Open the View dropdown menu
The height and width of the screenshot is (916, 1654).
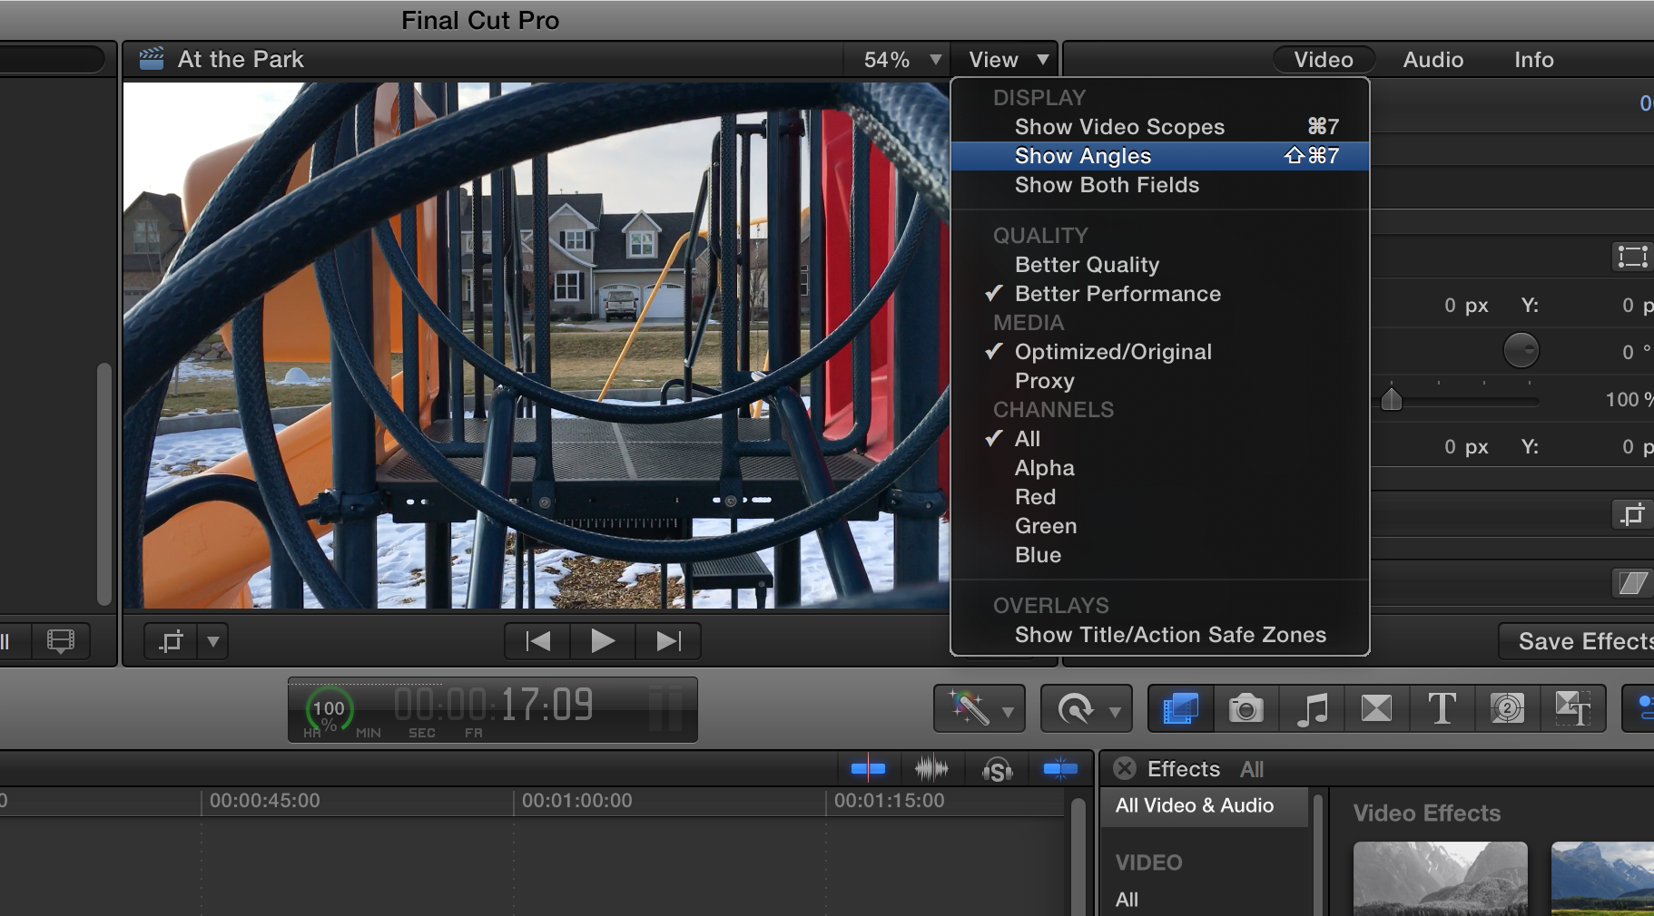(x=1007, y=60)
